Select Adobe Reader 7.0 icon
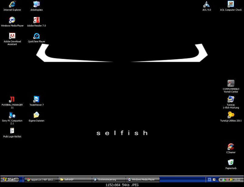244x187 pixels. tap(37, 20)
